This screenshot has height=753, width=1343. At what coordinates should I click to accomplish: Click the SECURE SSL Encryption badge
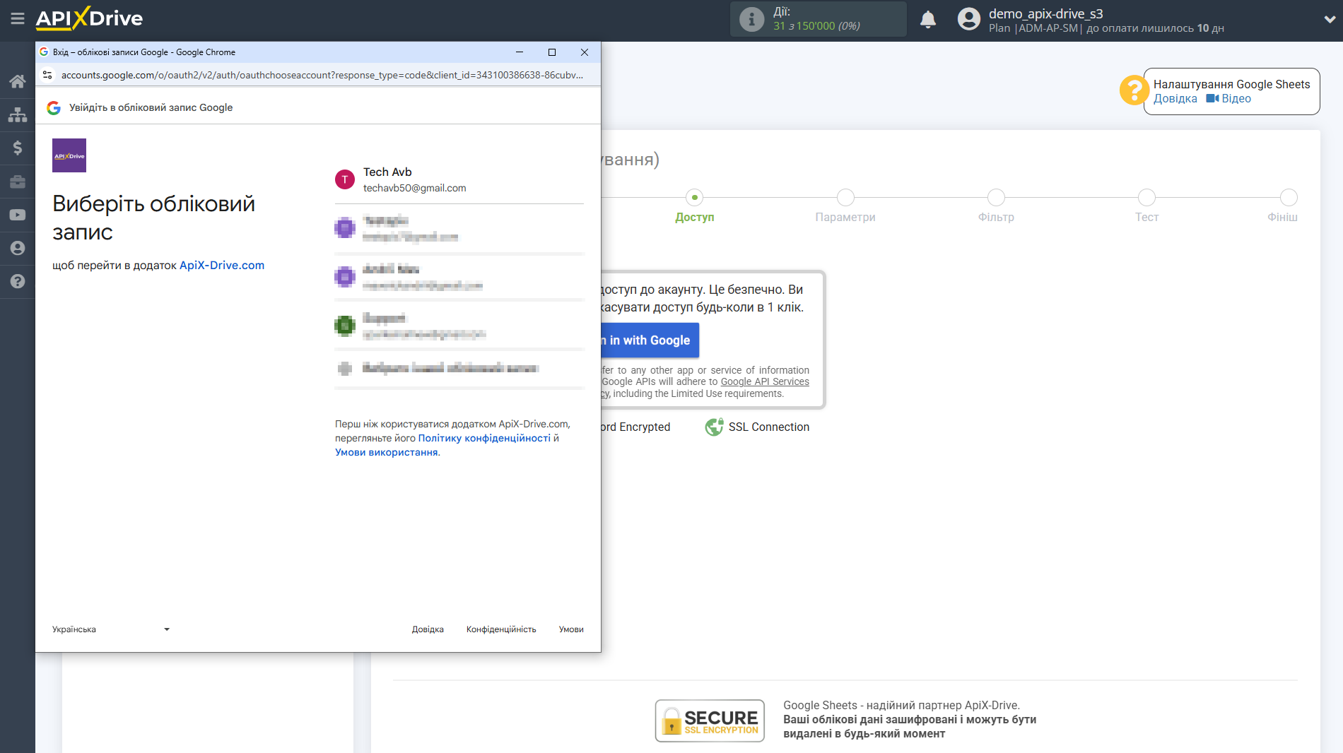pos(710,721)
